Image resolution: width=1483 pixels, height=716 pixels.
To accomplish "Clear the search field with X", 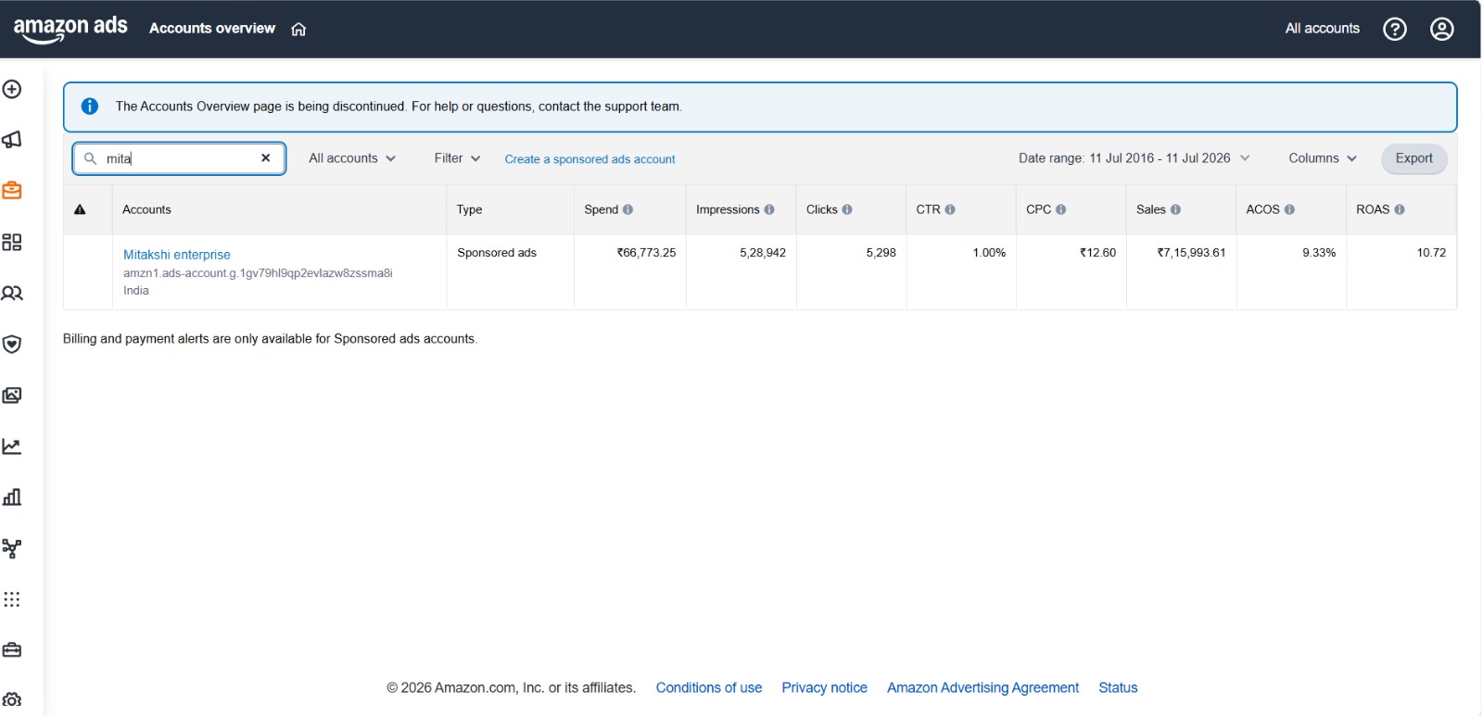I will [266, 158].
